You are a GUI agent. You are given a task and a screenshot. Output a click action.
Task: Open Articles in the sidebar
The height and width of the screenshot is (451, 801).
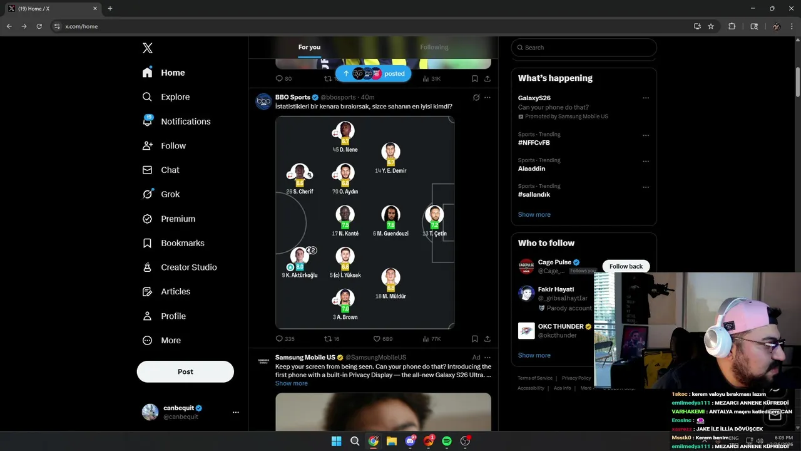(167, 291)
